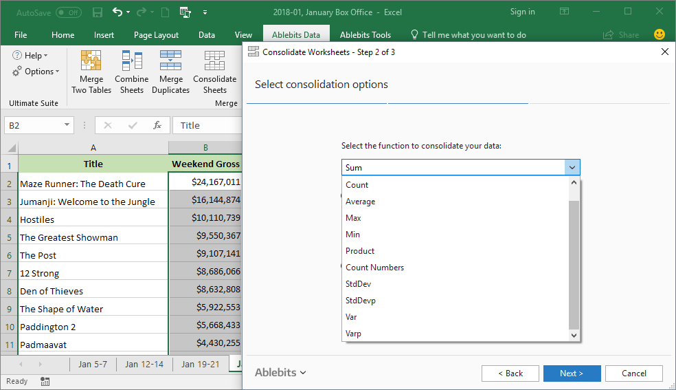The height and width of the screenshot is (390, 676).
Task: Select StdDev from the function list
Action: tap(455, 284)
